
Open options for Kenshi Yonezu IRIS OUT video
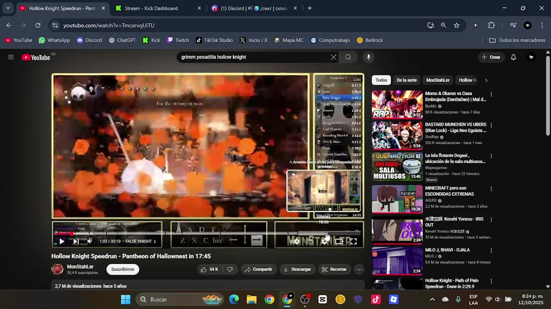[491, 220]
